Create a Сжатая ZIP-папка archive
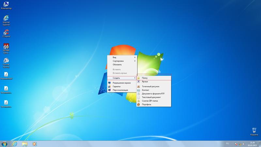The height and width of the screenshot is (147, 261). point(154,101)
